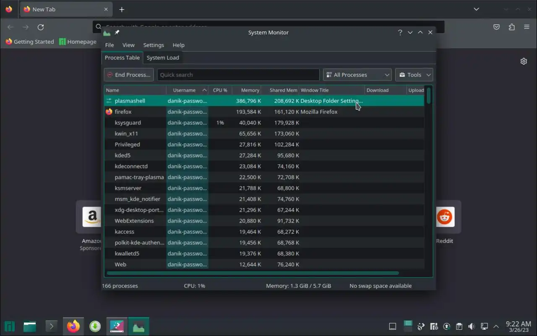Sort by the Download column header

click(x=385, y=90)
